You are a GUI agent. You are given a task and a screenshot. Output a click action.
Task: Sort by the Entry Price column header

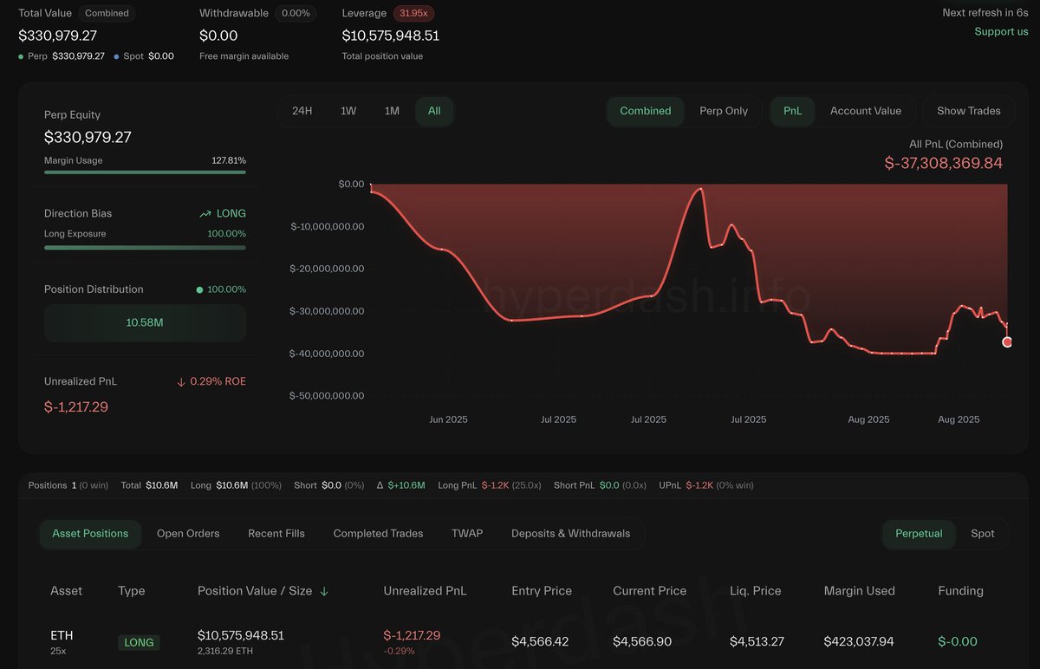542,591
